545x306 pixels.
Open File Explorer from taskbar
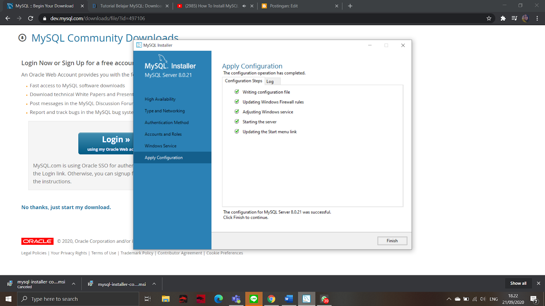click(x=166, y=299)
